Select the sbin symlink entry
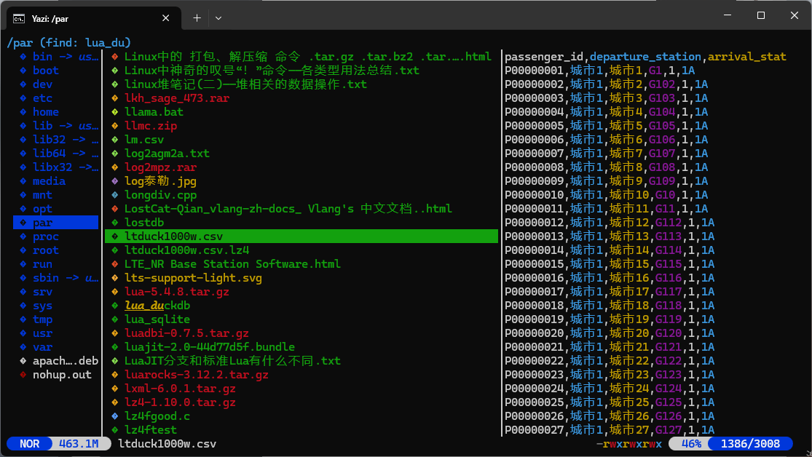The height and width of the screenshot is (457, 812). click(x=55, y=278)
